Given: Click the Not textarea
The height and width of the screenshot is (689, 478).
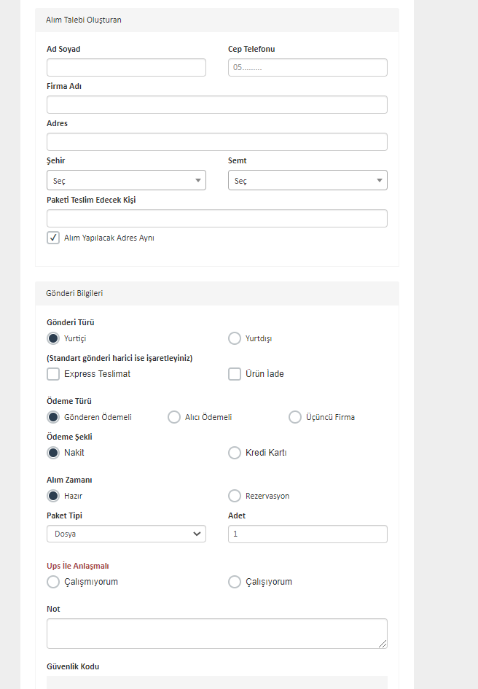Looking at the screenshot, I should tap(216, 634).
